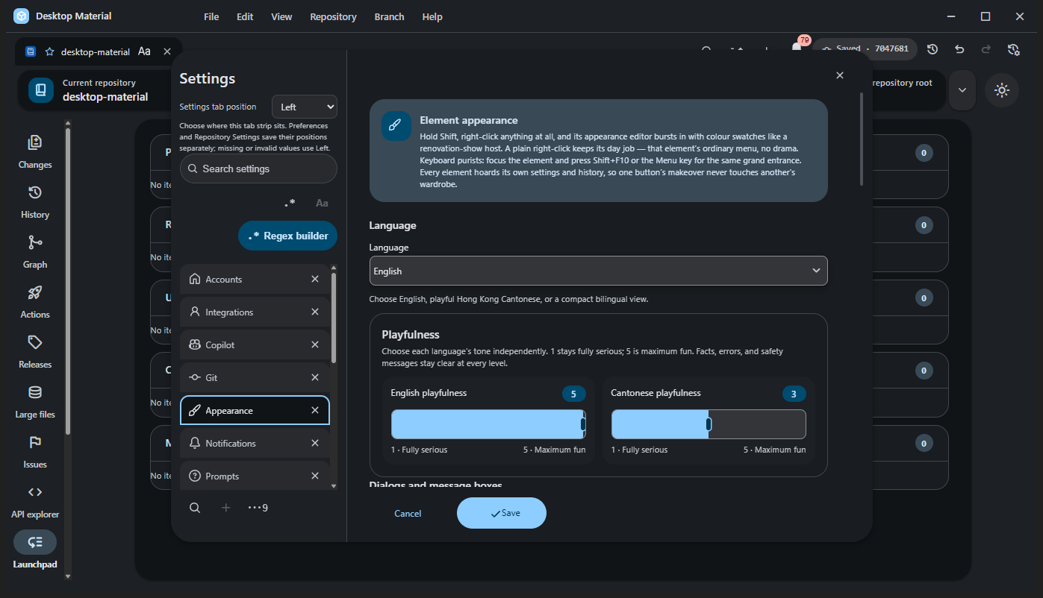The image size is (1043, 598).
Task: Open the Releases tag view
Action: [x=35, y=352]
